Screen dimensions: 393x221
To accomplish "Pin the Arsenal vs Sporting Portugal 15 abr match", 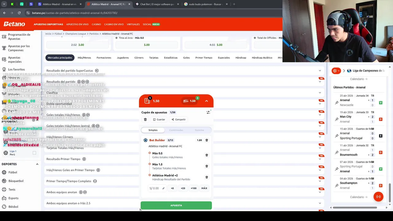I will (337, 136).
